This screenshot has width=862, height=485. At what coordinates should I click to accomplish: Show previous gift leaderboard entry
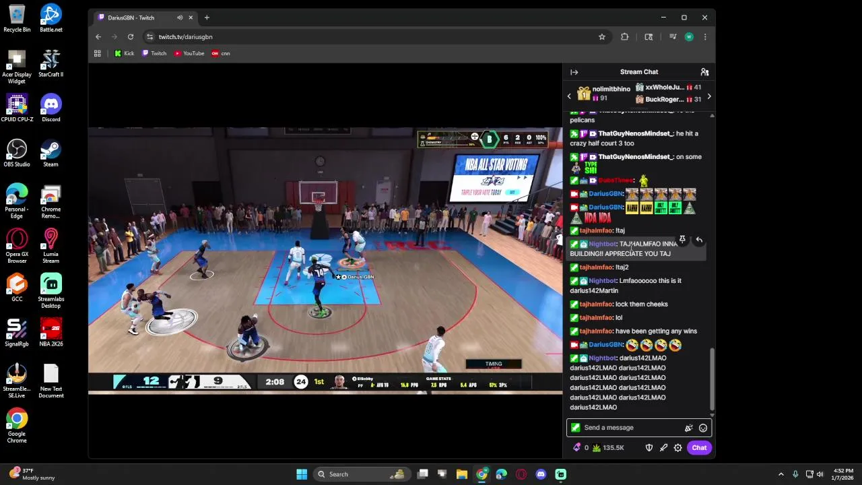[569, 97]
